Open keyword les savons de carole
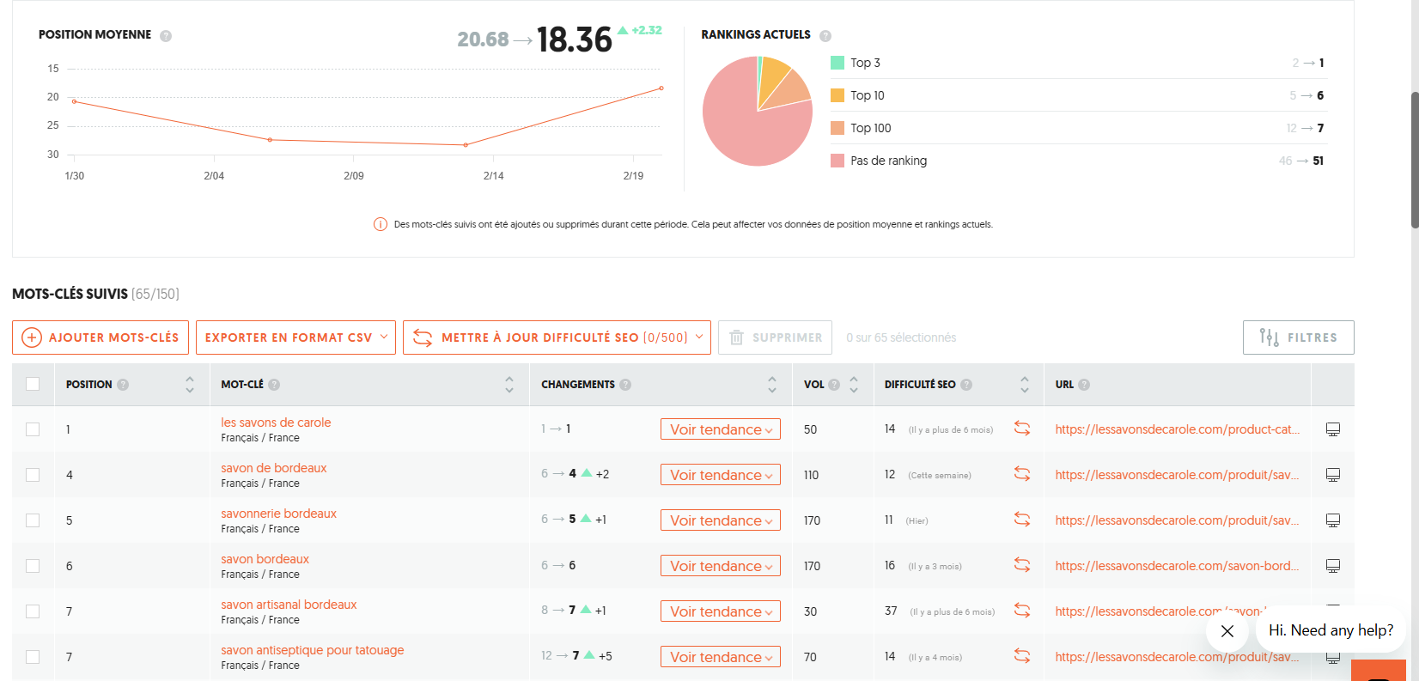1419x681 pixels. (276, 423)
